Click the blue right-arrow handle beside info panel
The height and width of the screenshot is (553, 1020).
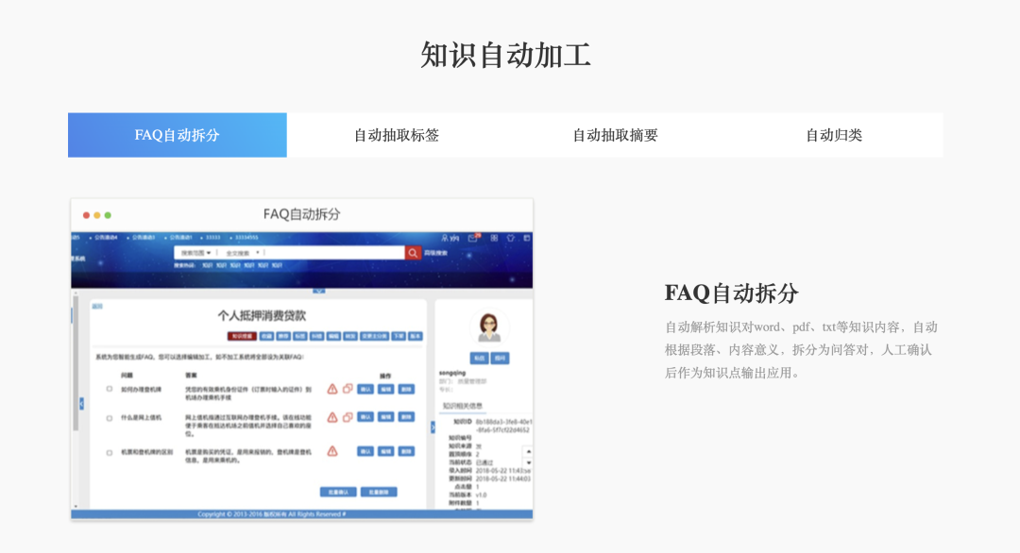click(x=432, y=427)
